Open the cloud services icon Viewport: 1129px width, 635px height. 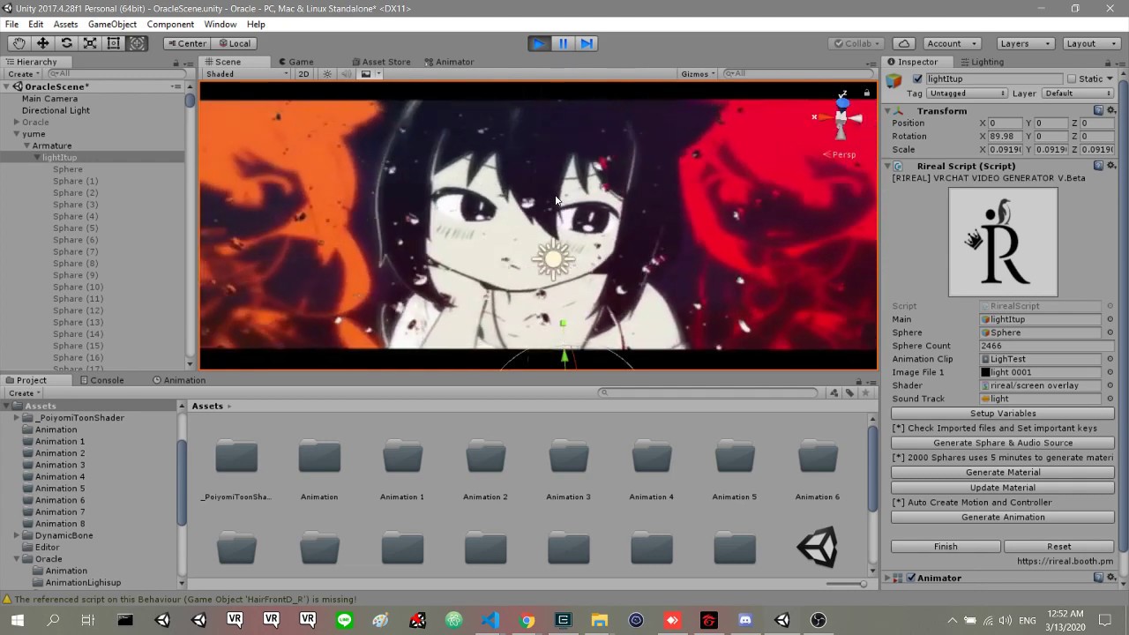point(904,43)
